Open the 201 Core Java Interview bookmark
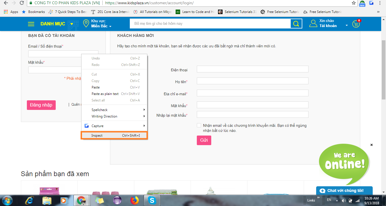 [110, 12]
